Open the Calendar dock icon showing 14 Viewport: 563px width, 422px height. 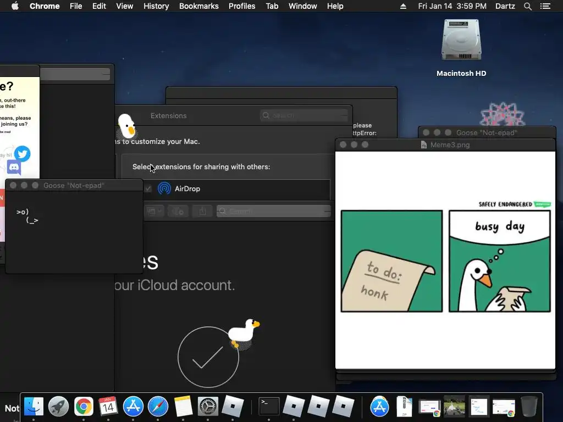(x=108, y=407)
